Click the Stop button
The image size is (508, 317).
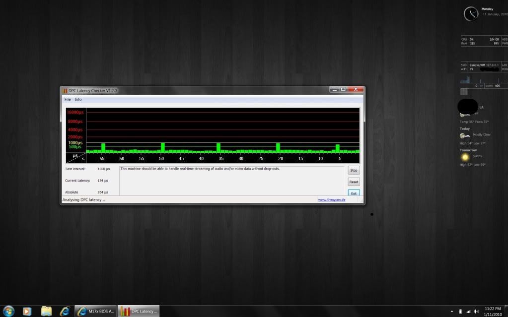click(x=354, y=170)
